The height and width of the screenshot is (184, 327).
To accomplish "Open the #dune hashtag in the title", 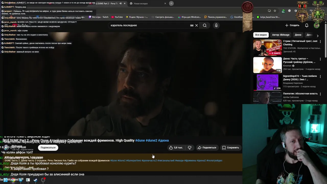I will [x=140, y=140].
